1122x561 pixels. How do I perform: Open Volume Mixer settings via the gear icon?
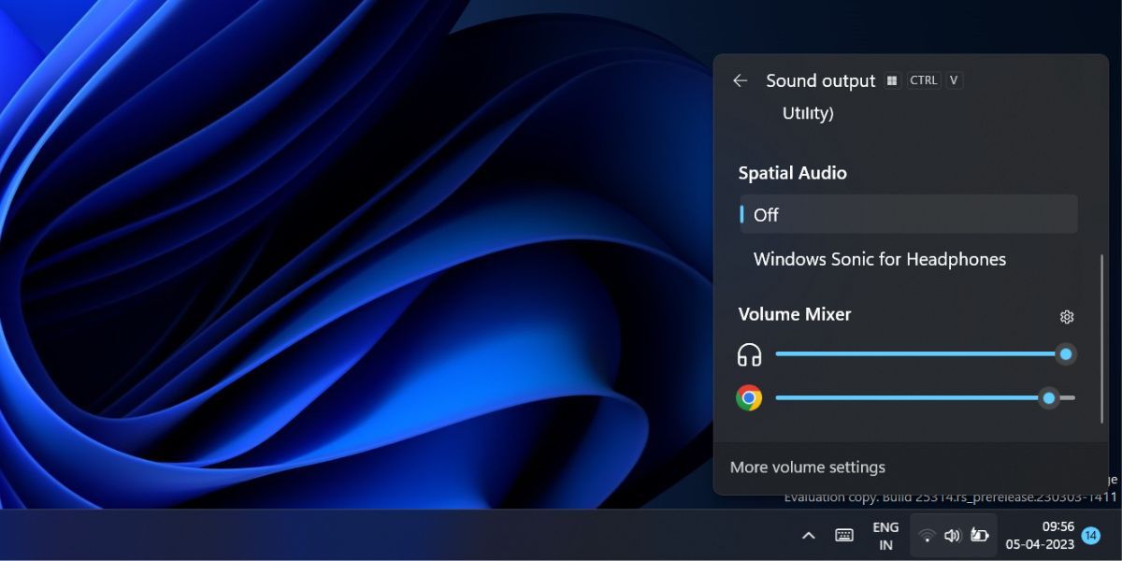[1066, 316]
